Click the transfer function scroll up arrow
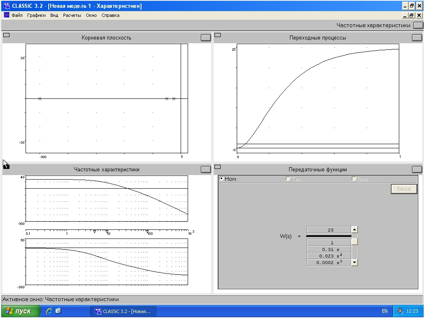Viewport: 424px width, 318px height. [x=355, y=230]
